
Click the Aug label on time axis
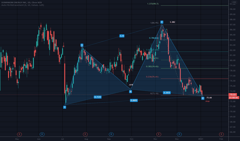tap(86, 139)
